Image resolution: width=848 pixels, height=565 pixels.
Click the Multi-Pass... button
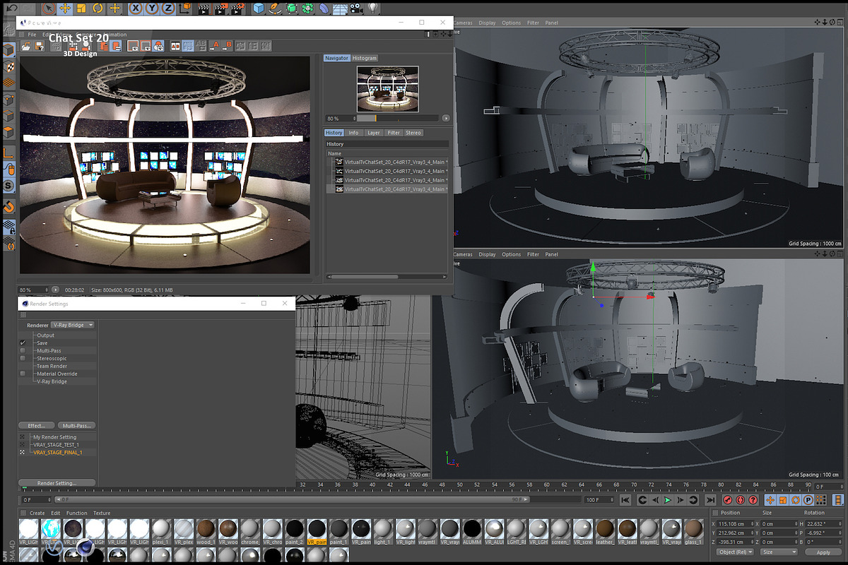pyautogui.click(x=76, y=426)
